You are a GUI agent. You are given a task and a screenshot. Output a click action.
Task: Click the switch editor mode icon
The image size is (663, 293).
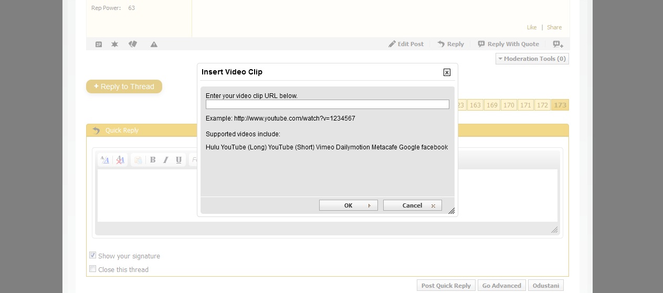coord(105,160)
